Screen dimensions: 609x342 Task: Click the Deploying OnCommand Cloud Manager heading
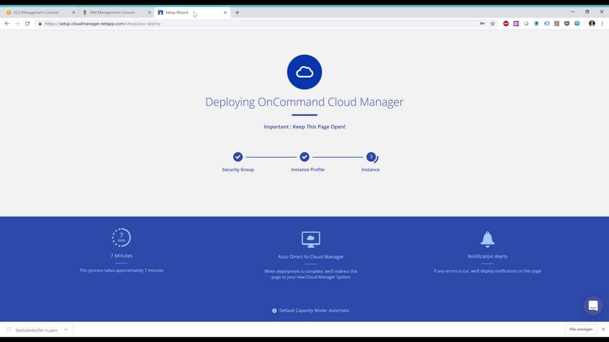[304, 102]
